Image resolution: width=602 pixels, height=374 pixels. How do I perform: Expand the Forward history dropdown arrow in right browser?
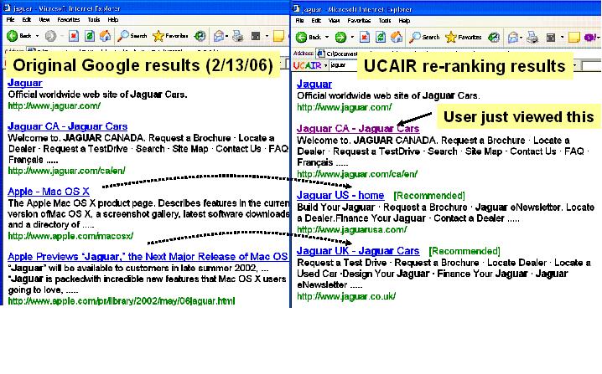point(351,37)
